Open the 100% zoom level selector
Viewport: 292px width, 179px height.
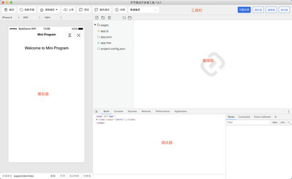click(53, 18)
